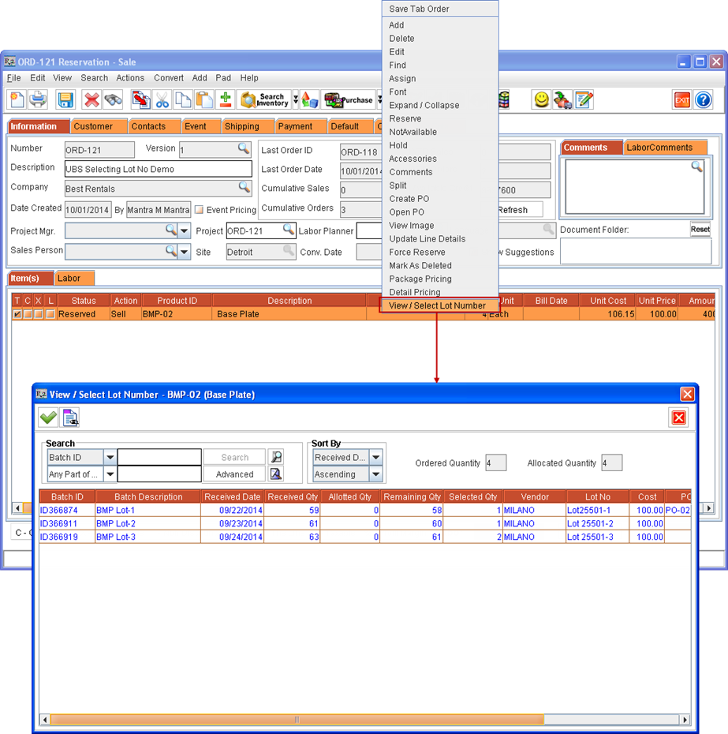This screenshot has width=728, height=734.
Task: Click the Save floppy disk icon
Action: point(65,100)
